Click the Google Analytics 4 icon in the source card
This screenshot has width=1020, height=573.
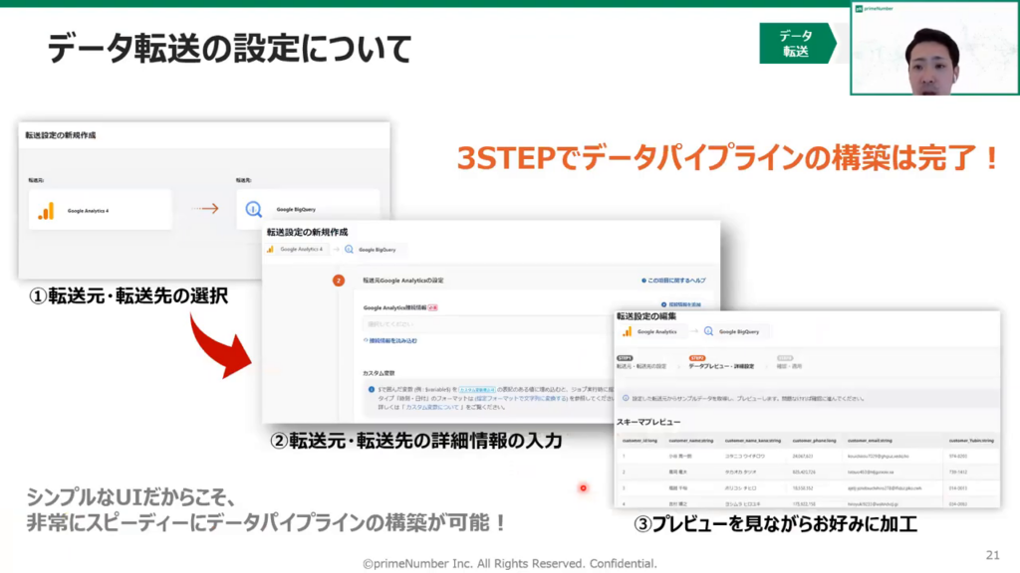(46, 211)
